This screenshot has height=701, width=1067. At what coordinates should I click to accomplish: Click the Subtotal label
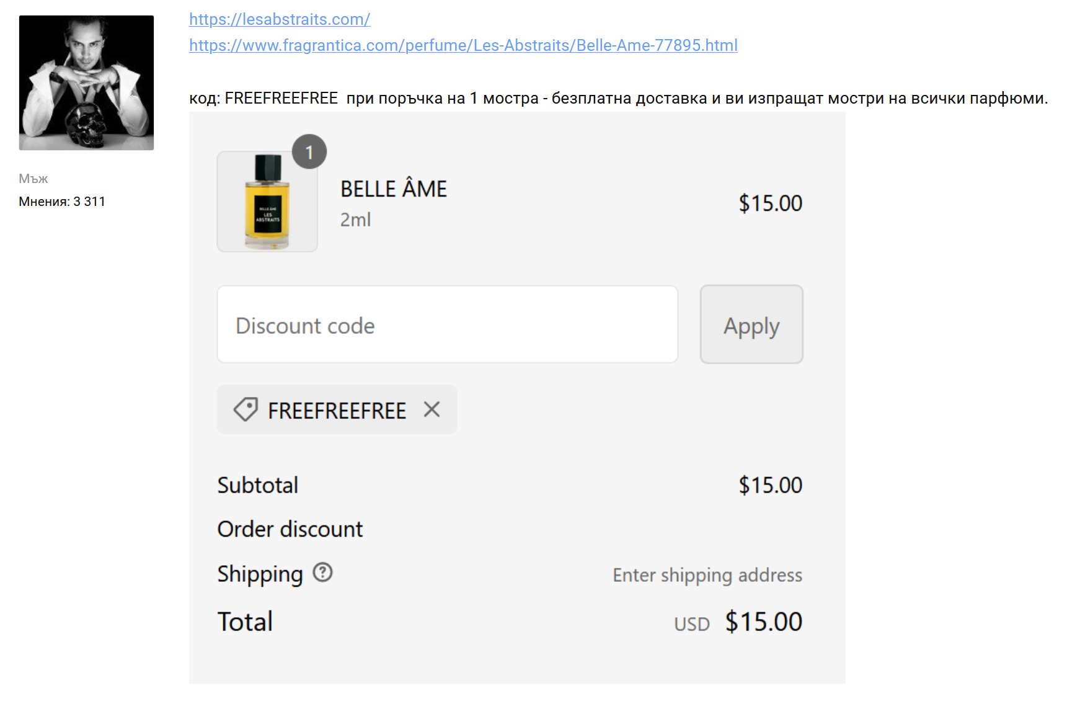258,485
